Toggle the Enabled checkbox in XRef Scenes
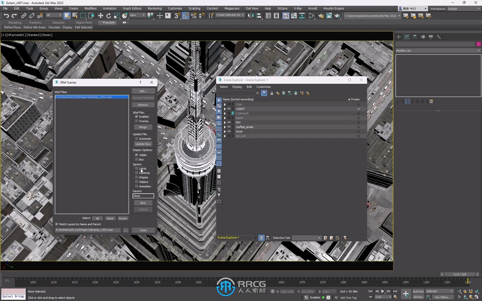482x301 pixels. pyautogui.click(x=136, y=116)
